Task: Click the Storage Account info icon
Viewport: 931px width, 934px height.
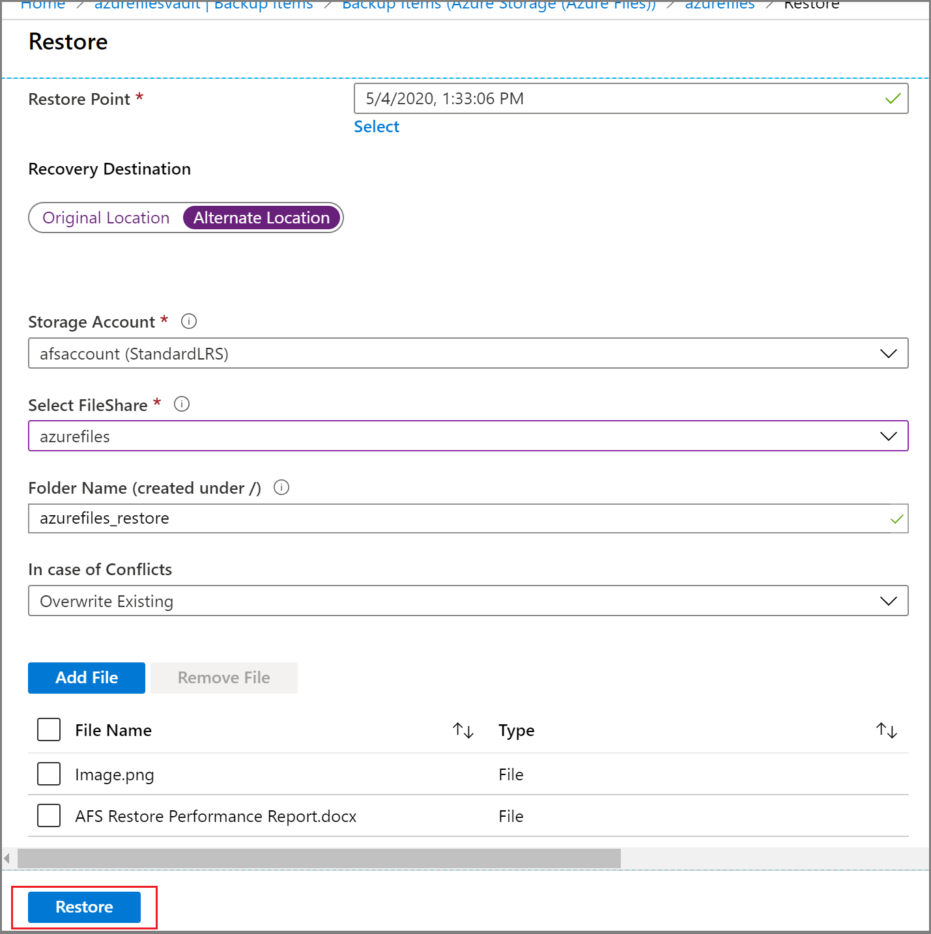Action: (x=188, y=320)
